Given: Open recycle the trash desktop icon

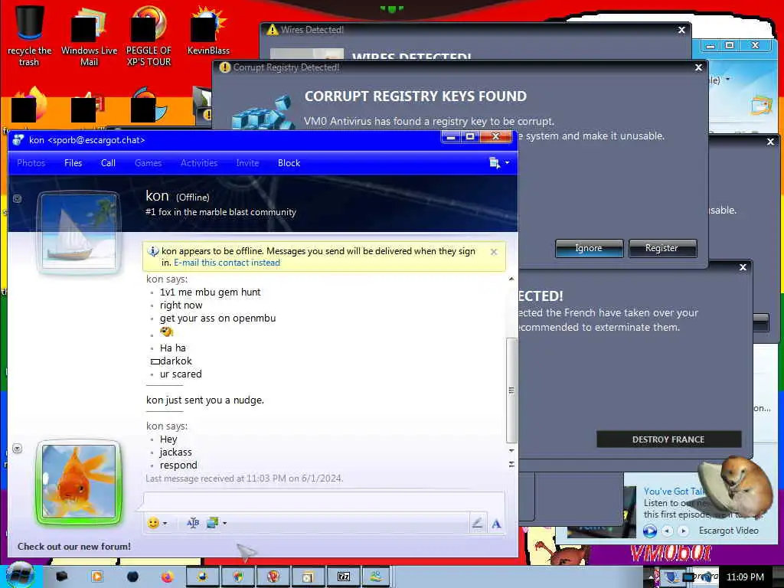Looking at the screenshot, I should pos(30,36).
